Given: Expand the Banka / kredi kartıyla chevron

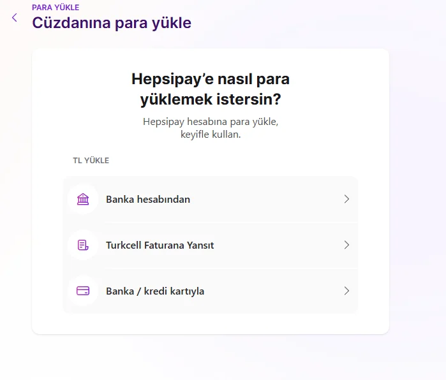Looking at the screenshot, I should pyautogui.click(x=346, y=291).
